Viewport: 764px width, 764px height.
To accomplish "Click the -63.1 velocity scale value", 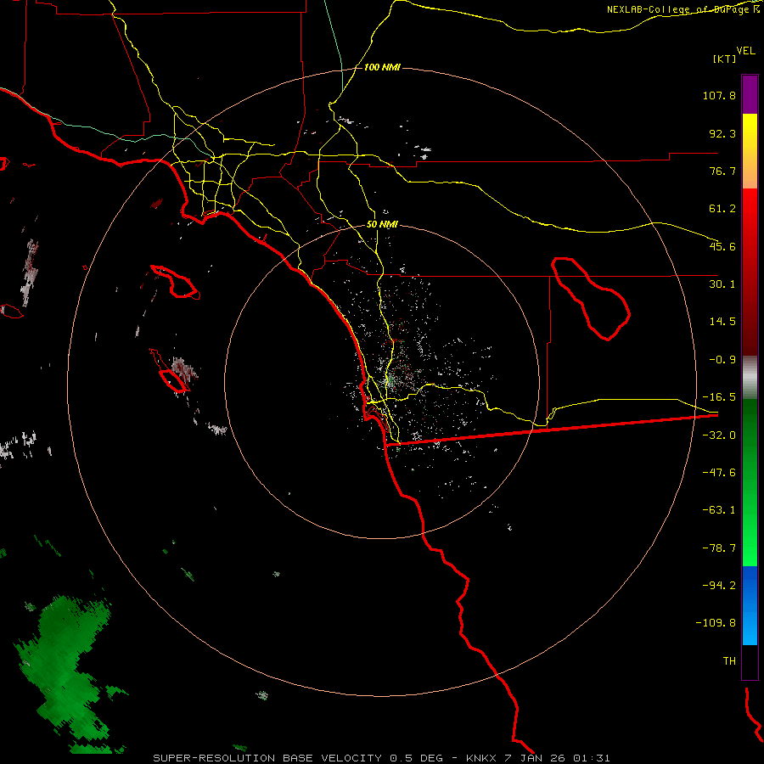I will (x=719, y=510).
